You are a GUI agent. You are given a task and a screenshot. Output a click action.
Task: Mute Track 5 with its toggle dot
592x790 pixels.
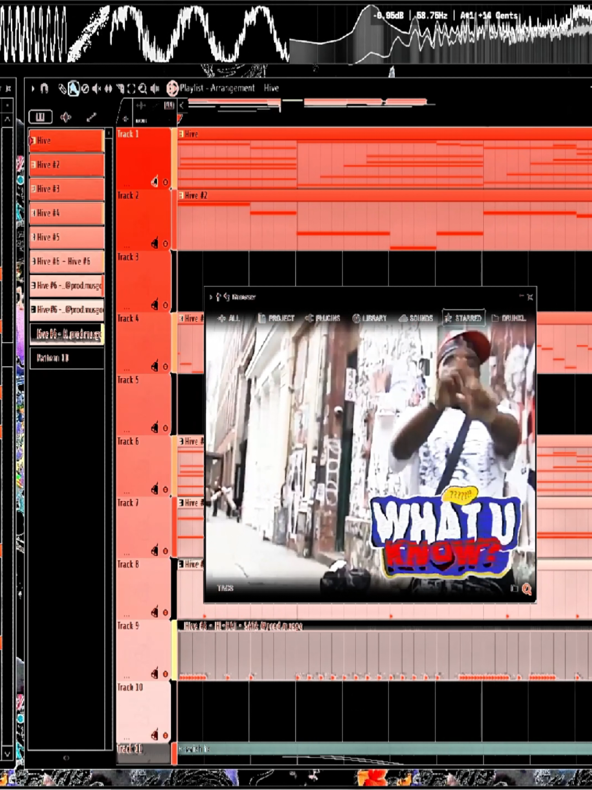(x=165, y=428)
